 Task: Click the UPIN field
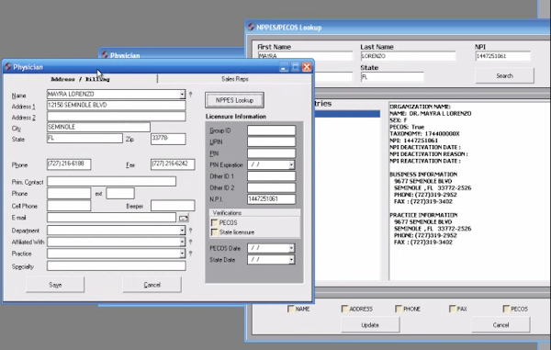pos(271,141)
